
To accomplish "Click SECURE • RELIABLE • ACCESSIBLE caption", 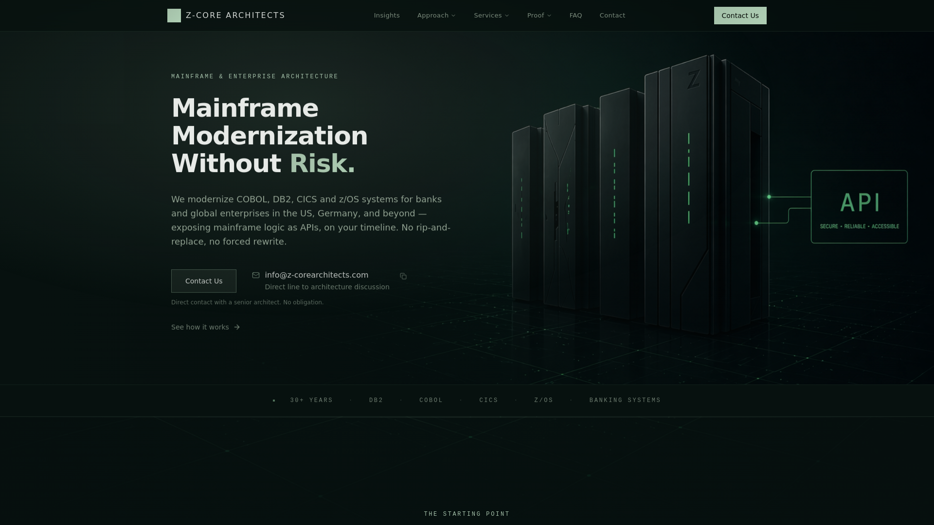I will (x=860, y=227).
